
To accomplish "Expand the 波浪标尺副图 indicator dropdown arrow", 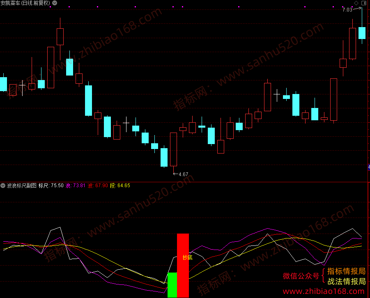I will 3,186.
